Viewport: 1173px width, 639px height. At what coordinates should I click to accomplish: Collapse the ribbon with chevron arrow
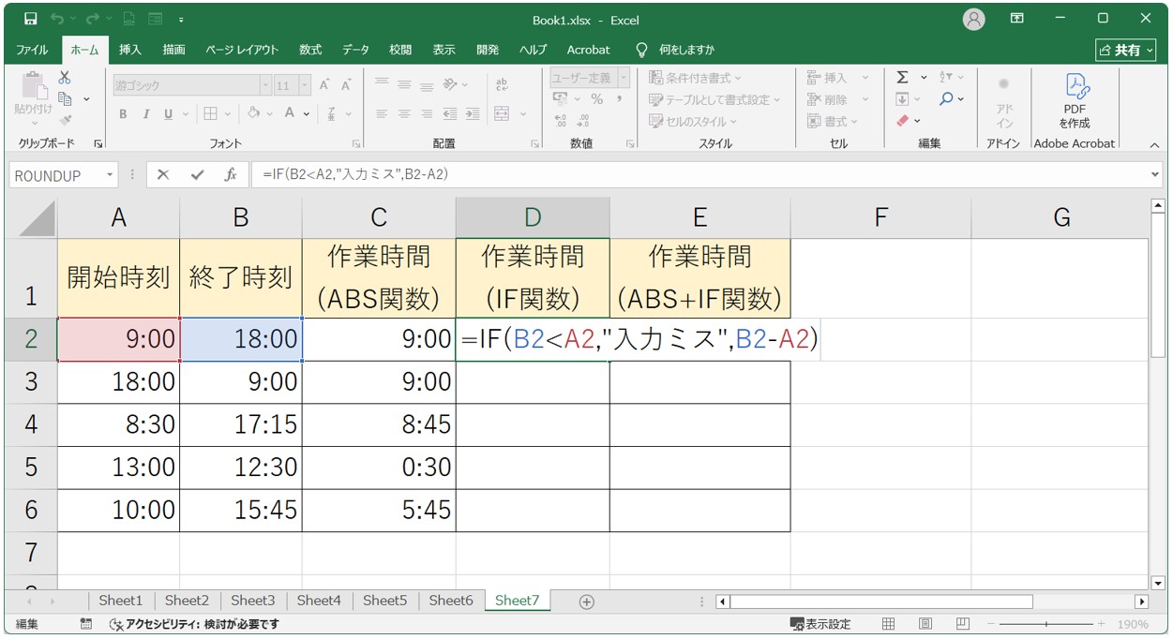1154,145
